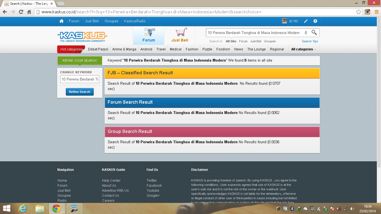Set search scope to Groupee
Image resolution: width=381 pixels, height=214 pixels.
tap(270, 41)
